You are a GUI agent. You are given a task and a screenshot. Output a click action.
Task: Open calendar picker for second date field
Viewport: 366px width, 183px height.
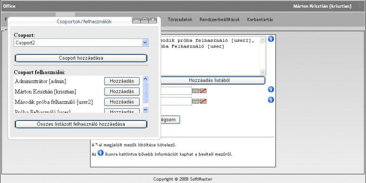click(x=196, y=101)
